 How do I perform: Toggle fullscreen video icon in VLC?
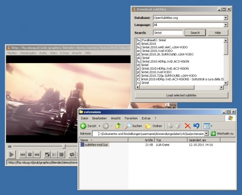point(47,155)
